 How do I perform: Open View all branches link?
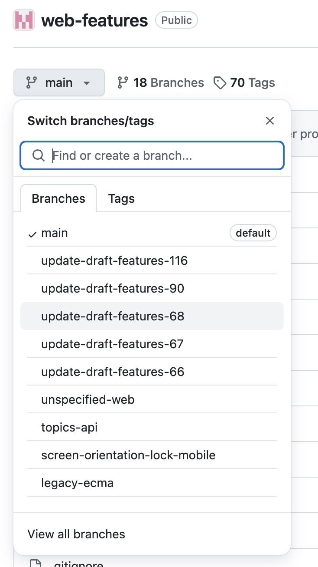tap(76, 534)
